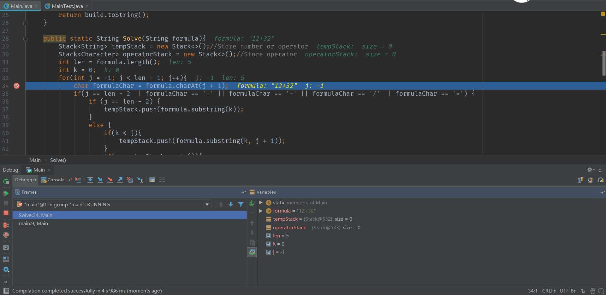Hide the Frames panel with pin icon
Viewport: 606px width, 295px height.
point(244,192)
